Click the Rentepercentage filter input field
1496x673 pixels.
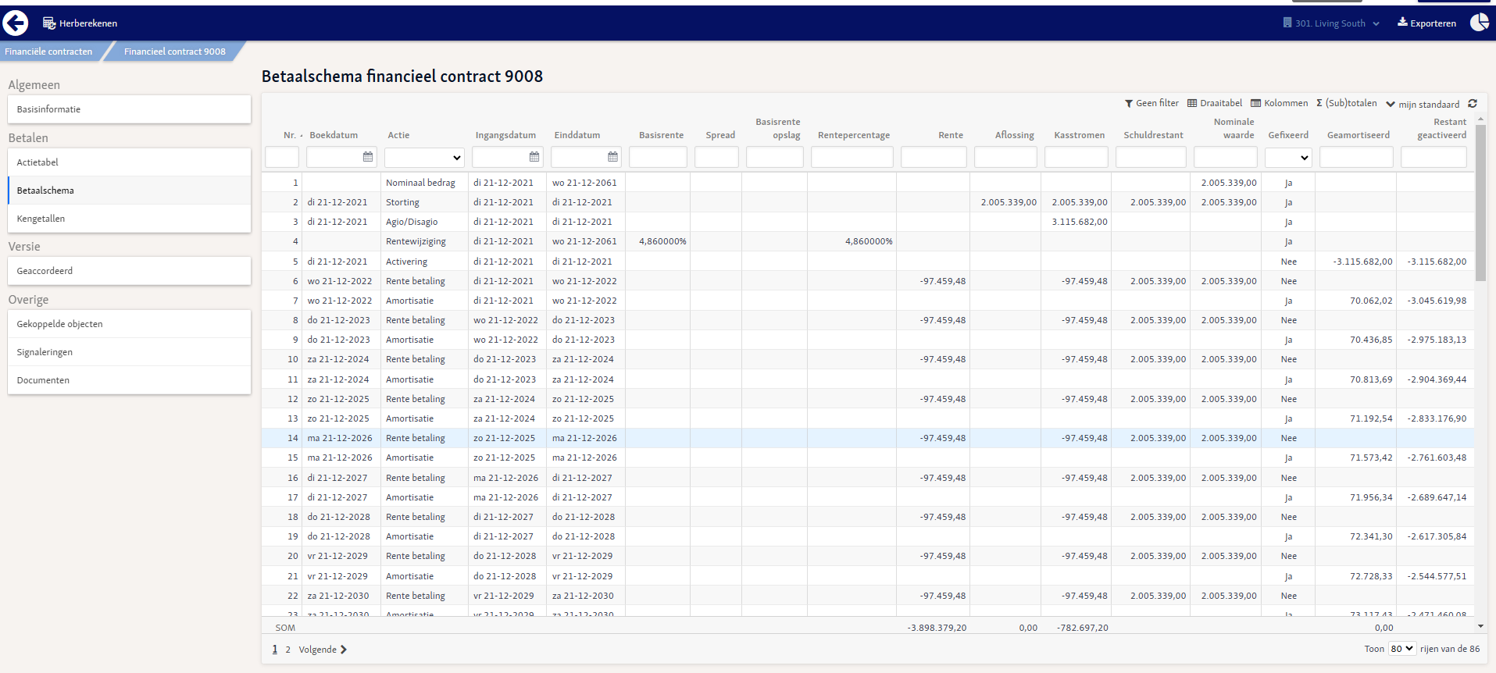coord(852,158)
